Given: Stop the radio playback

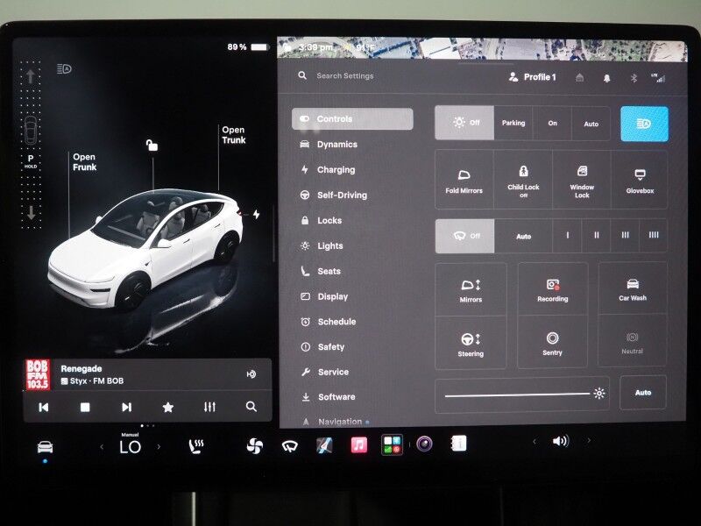Looking at the screenshot, I should click(x=85, y=407).
